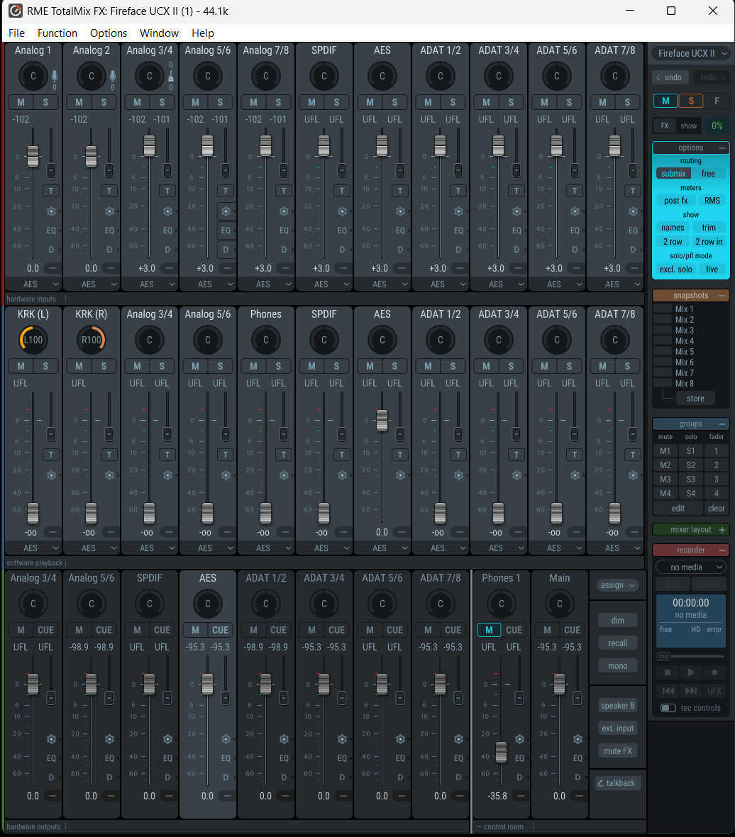Click the 00:00:00 recorder time display
735x837 pixels.
691,603
